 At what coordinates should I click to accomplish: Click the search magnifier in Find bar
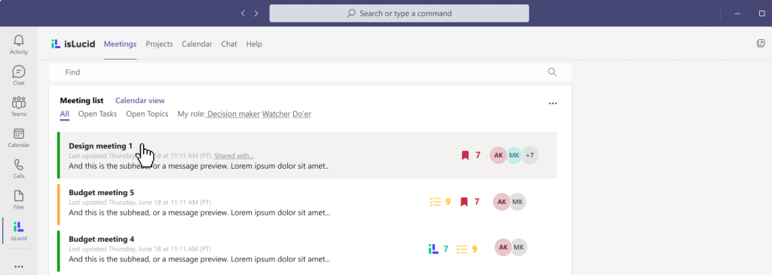pyautogui.click(x=552, y=72)
